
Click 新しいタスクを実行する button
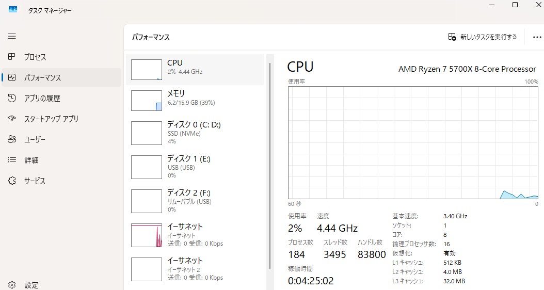pos(483,37)
